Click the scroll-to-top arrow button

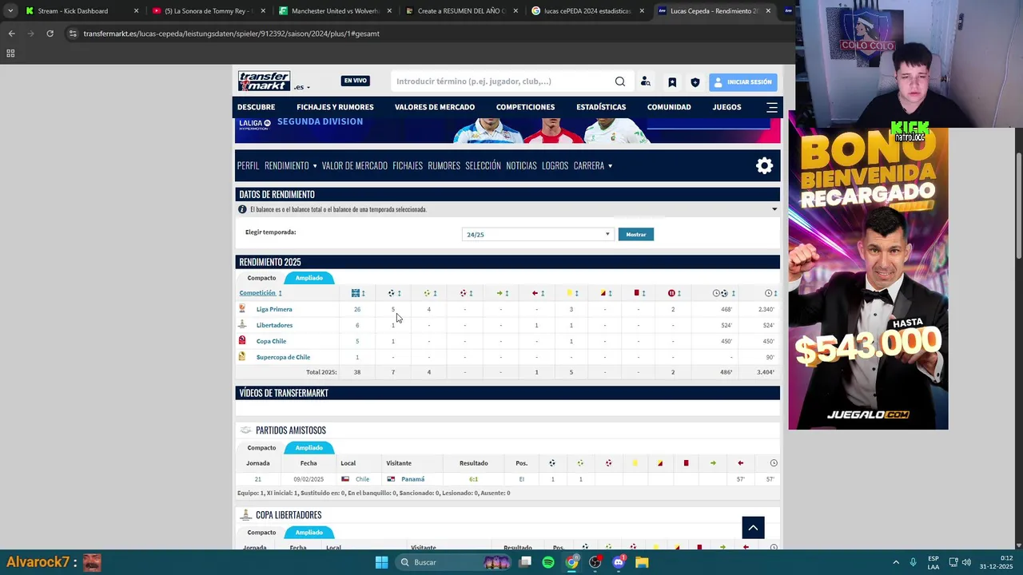(x=753, y=527)
